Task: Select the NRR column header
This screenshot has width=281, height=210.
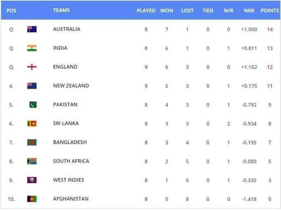Action: [x=249, y=11]
